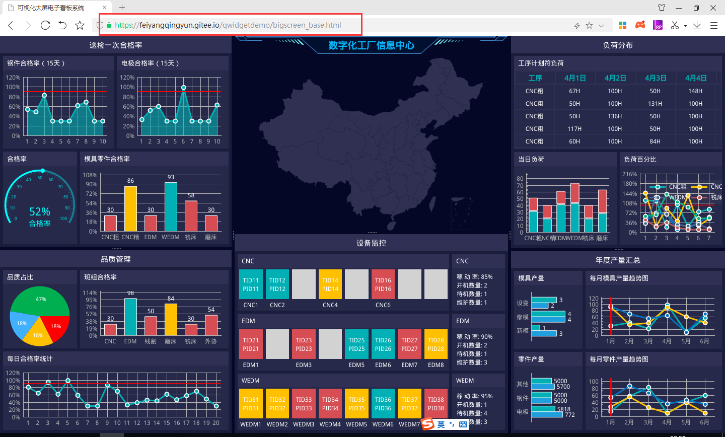
Task: Click the lightning speed-mode icon in address bar
Action: (x=577, y=26)
